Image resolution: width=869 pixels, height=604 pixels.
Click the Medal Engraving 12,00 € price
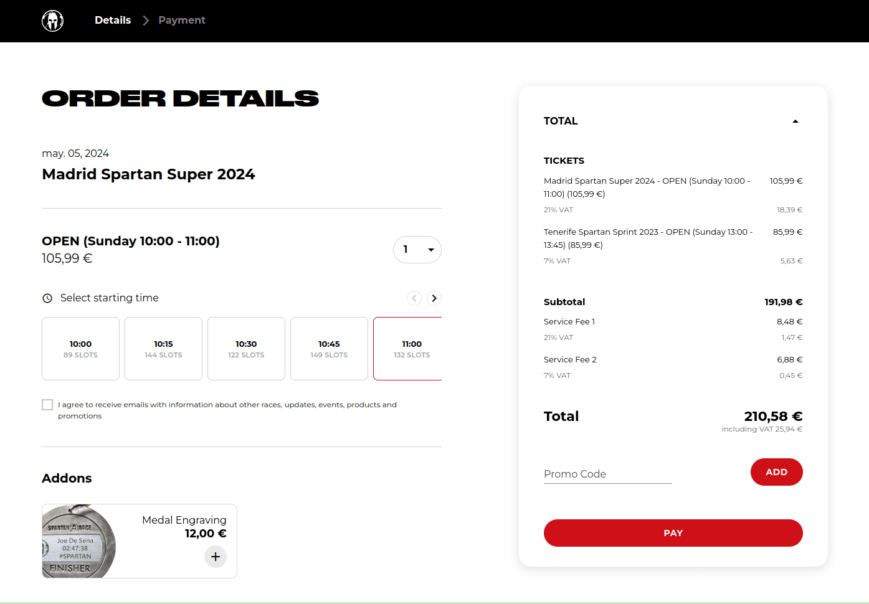[206, 534]
